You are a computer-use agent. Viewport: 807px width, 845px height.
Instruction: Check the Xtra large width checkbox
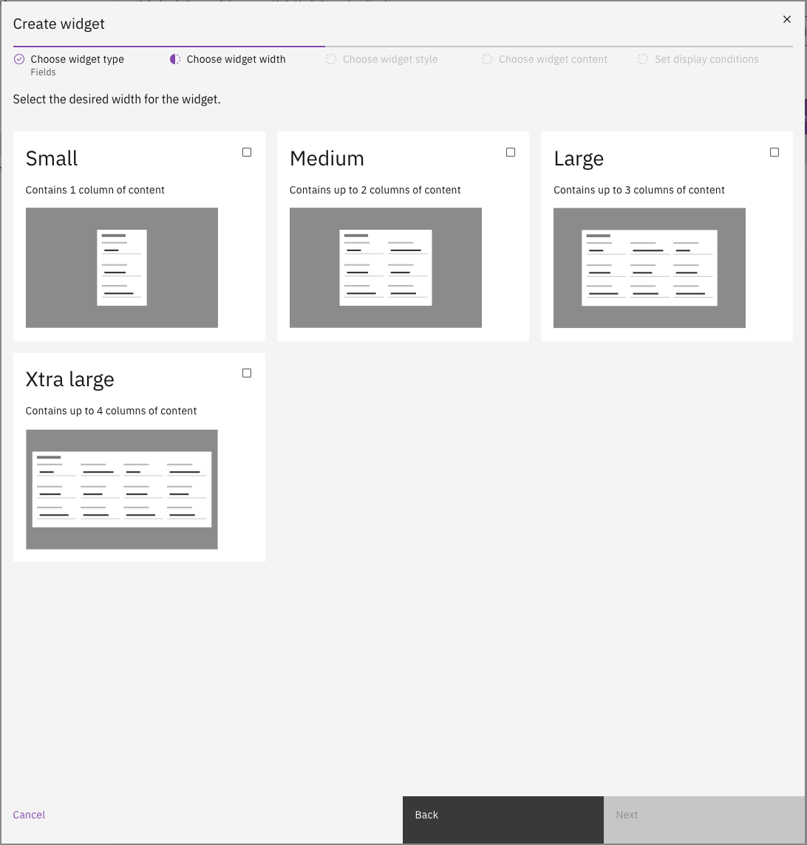(247, 373)
